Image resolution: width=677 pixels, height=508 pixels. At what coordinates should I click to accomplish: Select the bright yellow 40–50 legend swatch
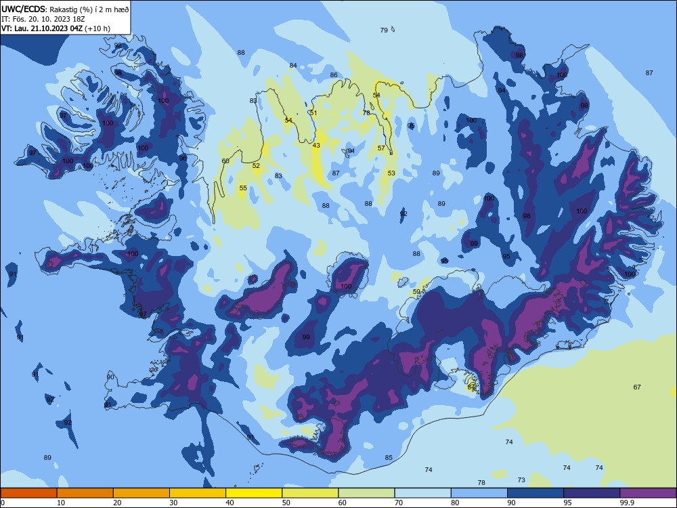(x=254, y=493)
